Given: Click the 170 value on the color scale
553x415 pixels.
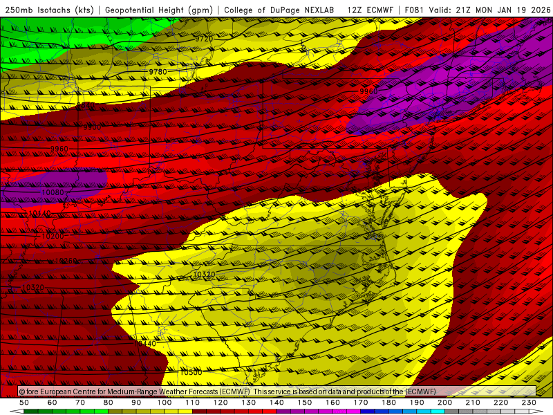Looking at the screenshot, I should pyautogui.click(x=361, y=403).
